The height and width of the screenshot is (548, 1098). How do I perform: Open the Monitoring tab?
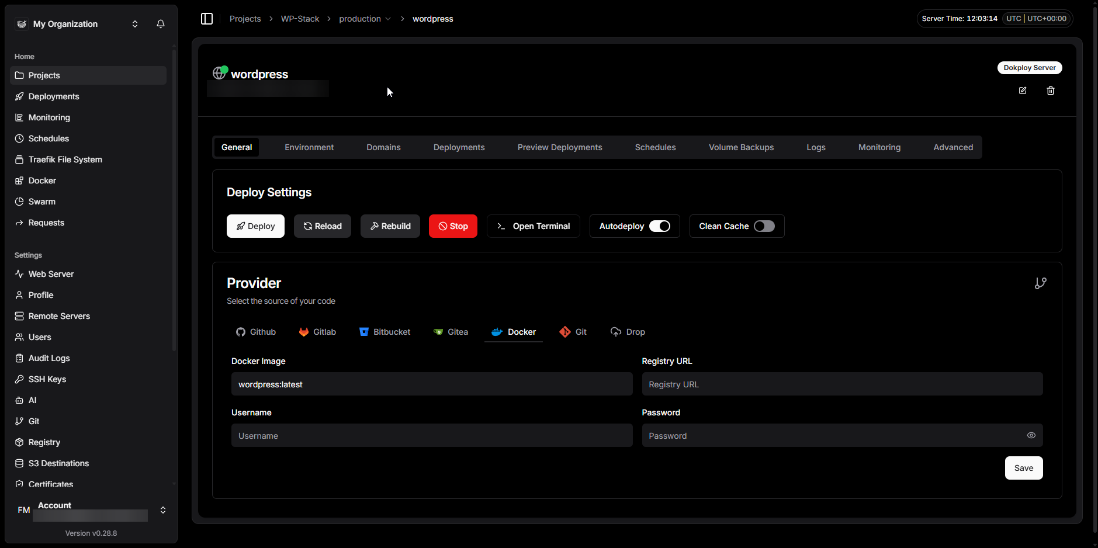click(879, 147)
